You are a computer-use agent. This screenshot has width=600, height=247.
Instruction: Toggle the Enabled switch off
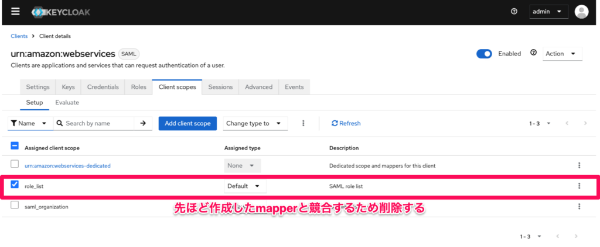[484, 54]
